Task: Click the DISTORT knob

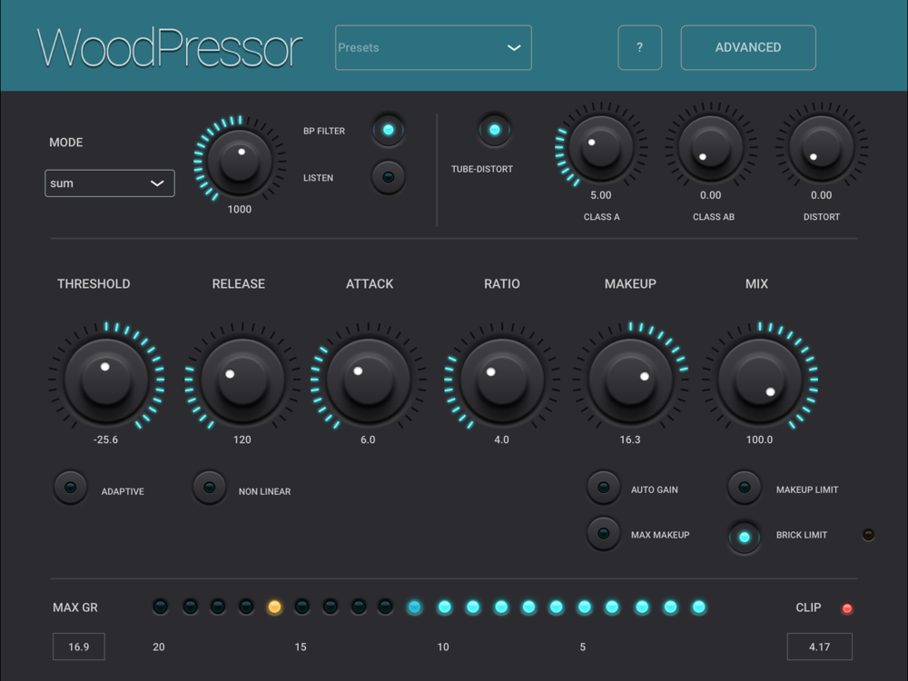Action: tap(822, 148)
